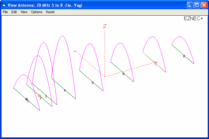Open the File menu
Screen dimensions: 209x139
coord(5,12)
